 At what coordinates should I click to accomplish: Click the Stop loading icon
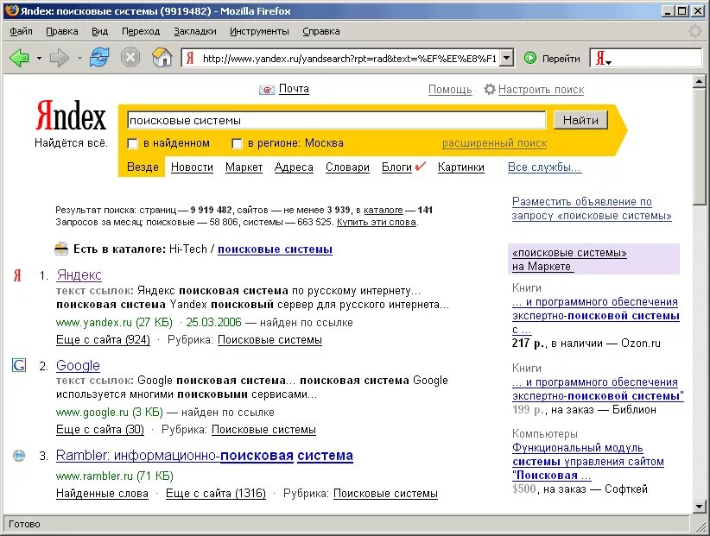pos(130,58)
